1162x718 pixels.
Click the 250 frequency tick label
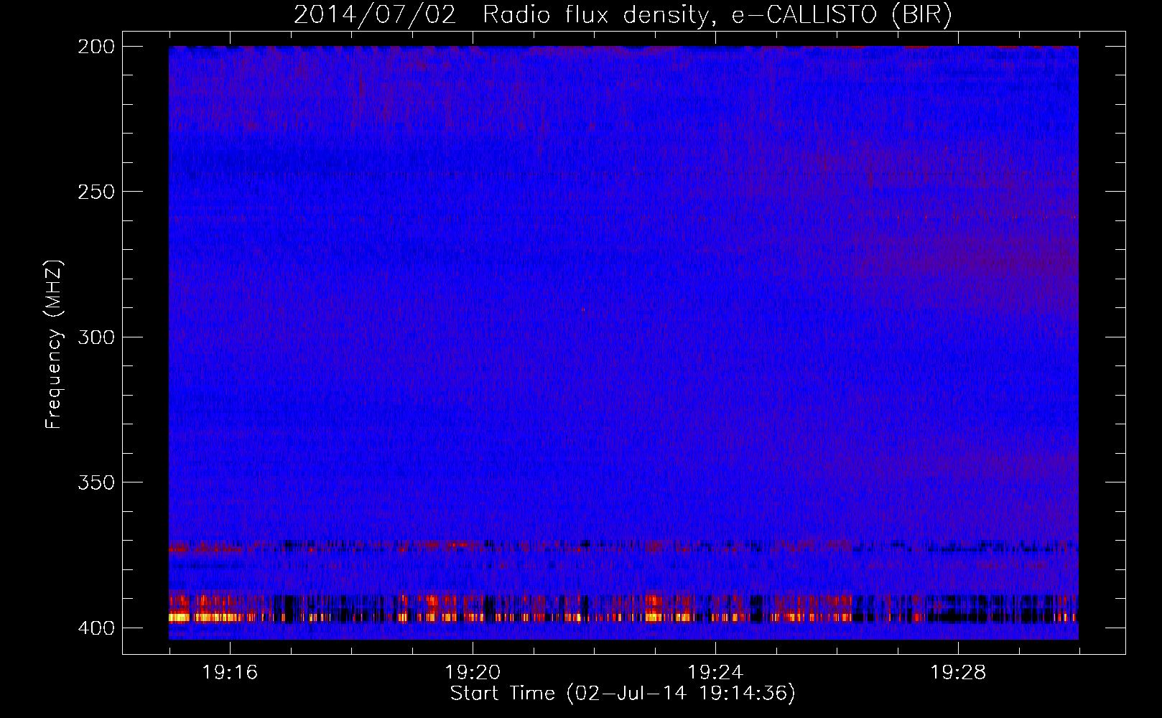click(96, 192)
